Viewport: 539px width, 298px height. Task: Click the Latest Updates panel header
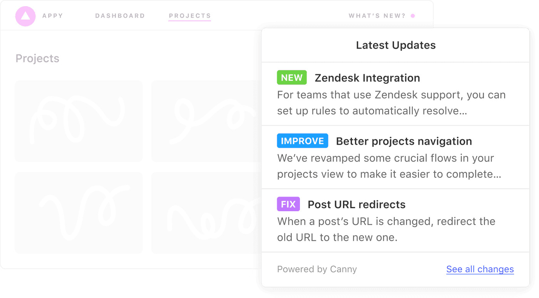[x=396, y=45]
